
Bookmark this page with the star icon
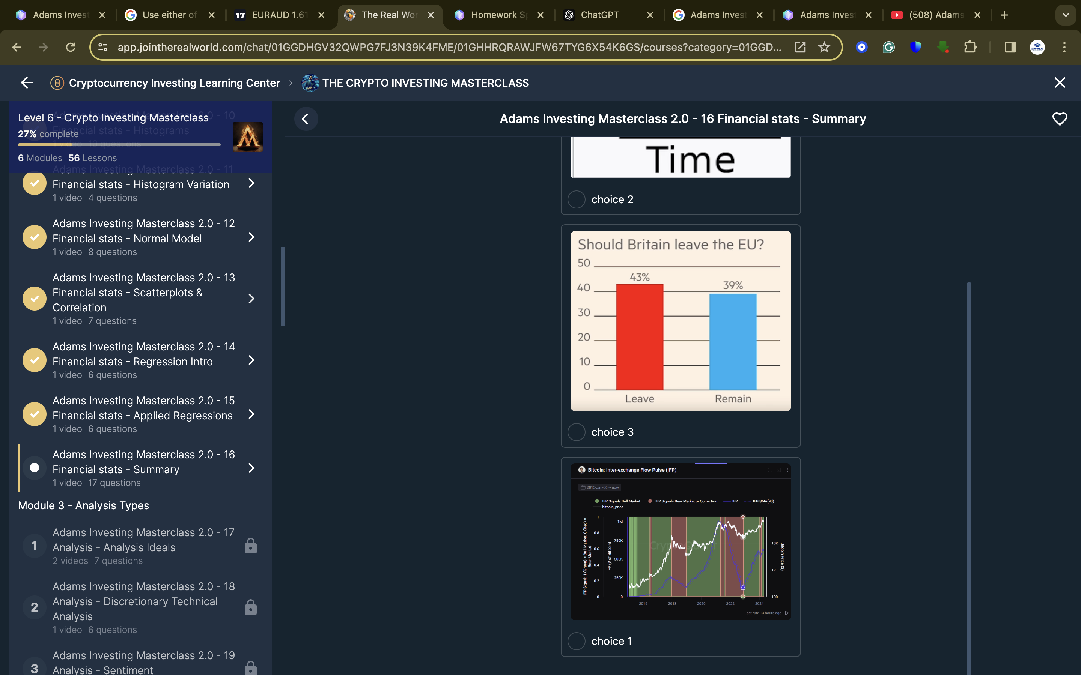coord(824,47)
